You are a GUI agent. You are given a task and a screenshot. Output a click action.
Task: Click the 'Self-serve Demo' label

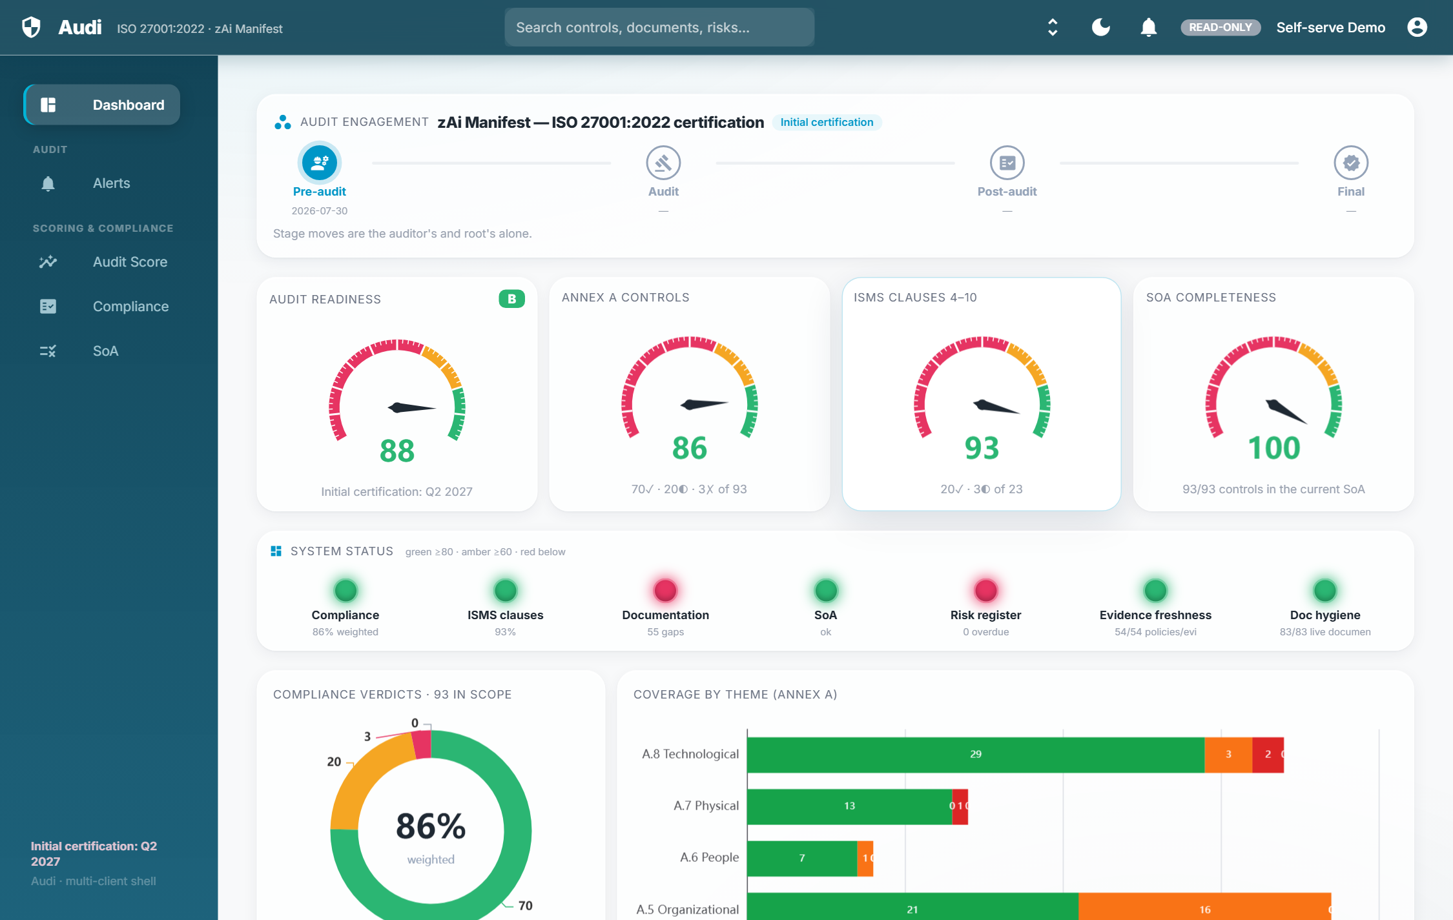click(x=1331, y=27)
